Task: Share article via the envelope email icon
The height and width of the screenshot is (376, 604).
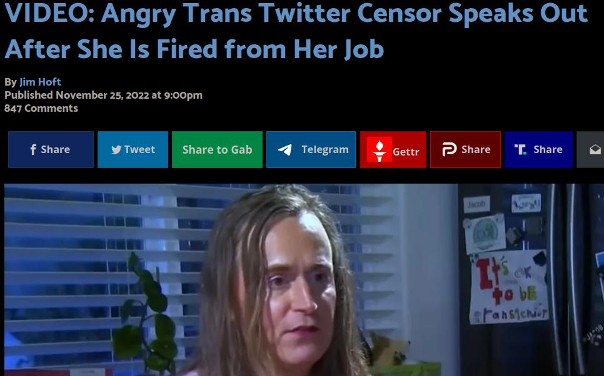Action: click(595, 149)
